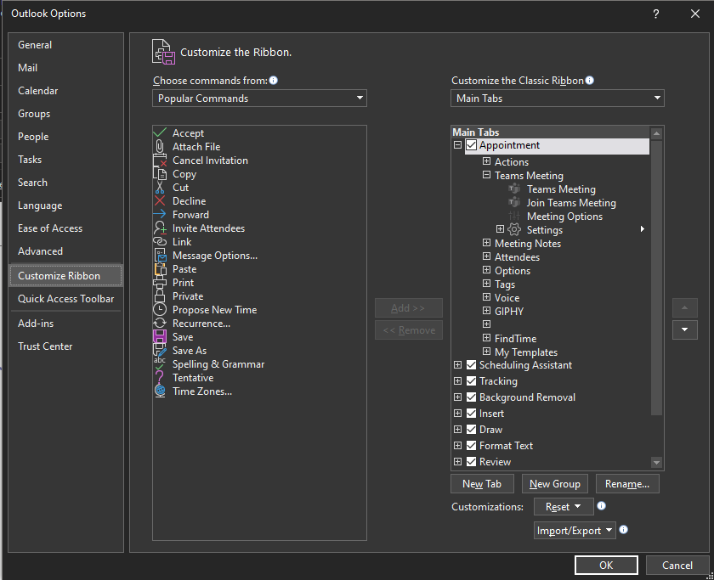
Task: Open the Popular Commands dropdown
Action: [259, 99]
